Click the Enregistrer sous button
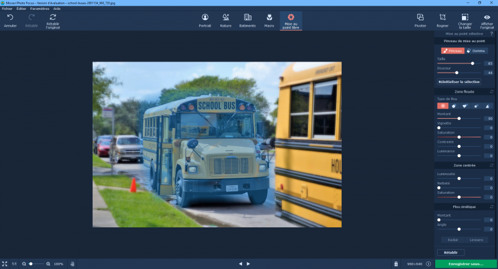The width and height of the screenshot is (498, 269). (466, 264)
